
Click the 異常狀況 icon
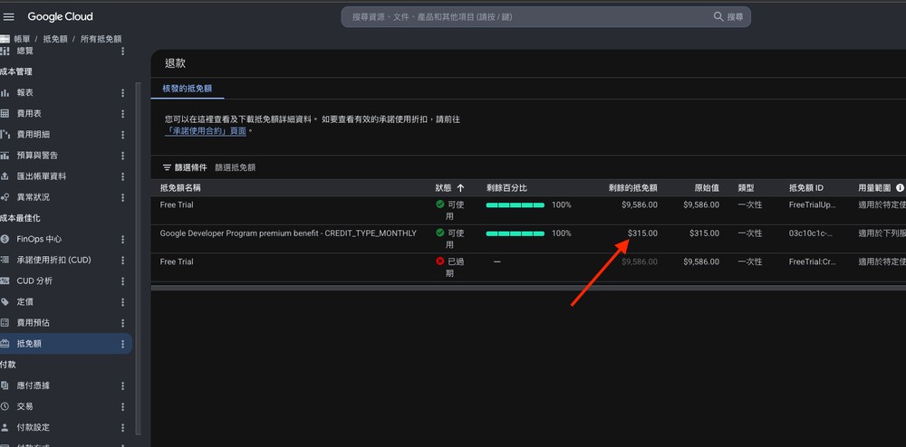(x=5, y=197)
